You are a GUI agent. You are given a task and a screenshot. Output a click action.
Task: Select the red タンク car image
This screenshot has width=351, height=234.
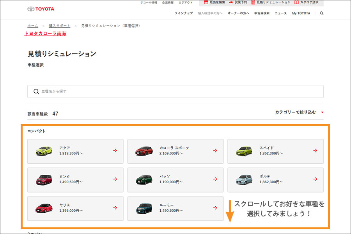tap(44, 179)
